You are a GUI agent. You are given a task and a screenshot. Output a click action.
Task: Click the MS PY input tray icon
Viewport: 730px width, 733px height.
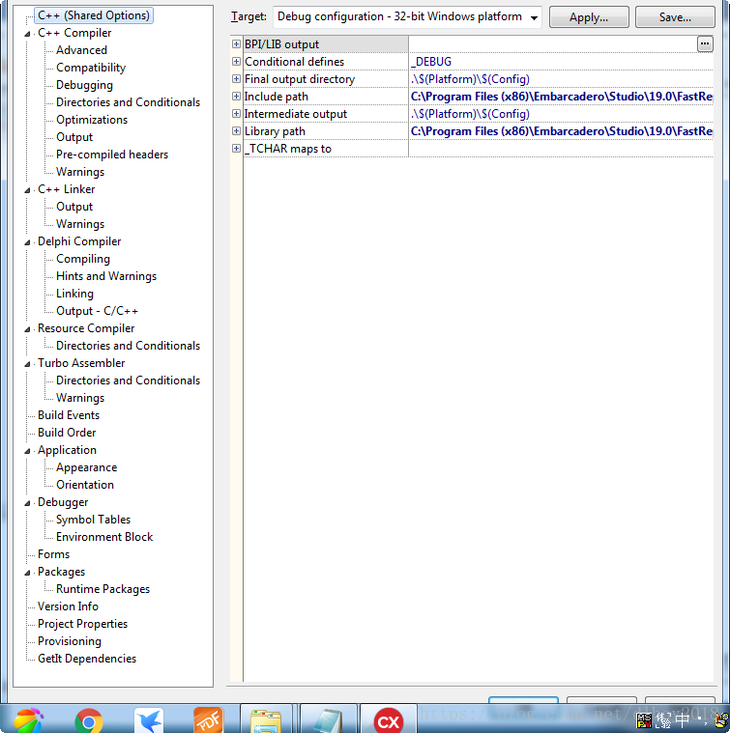(644, 720)
